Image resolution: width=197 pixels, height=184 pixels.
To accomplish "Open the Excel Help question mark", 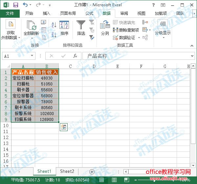I will (153, 5).
